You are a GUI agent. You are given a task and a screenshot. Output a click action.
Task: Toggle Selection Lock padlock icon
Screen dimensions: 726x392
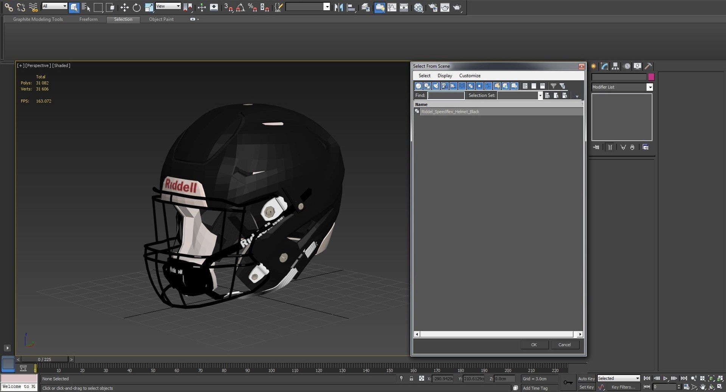pyautogui.click(x=411, y=378)
